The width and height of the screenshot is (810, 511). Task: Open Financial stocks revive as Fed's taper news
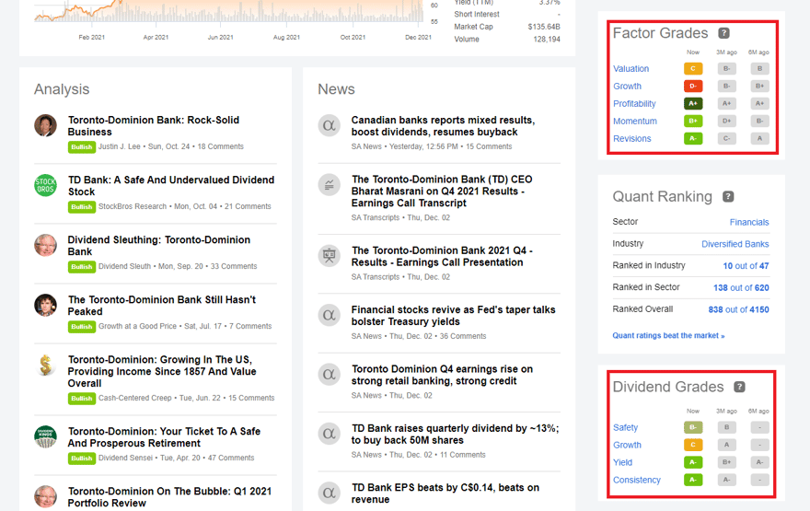[453, 316]
